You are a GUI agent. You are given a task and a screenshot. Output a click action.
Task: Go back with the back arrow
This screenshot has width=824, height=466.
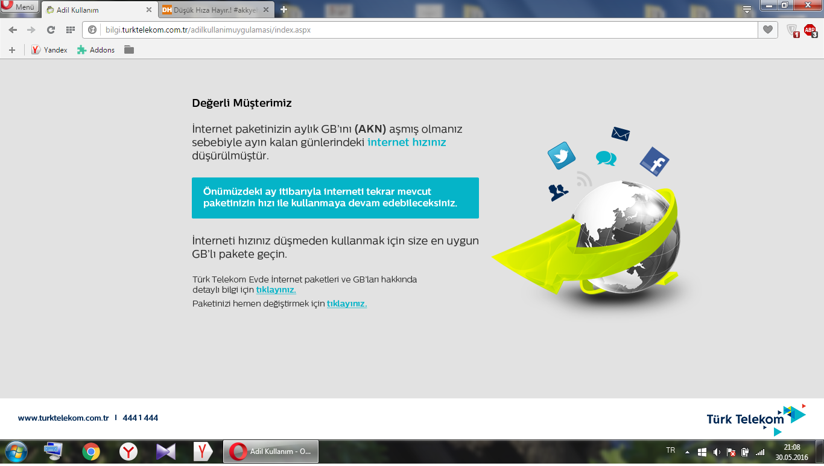click(x=13, y=30)
